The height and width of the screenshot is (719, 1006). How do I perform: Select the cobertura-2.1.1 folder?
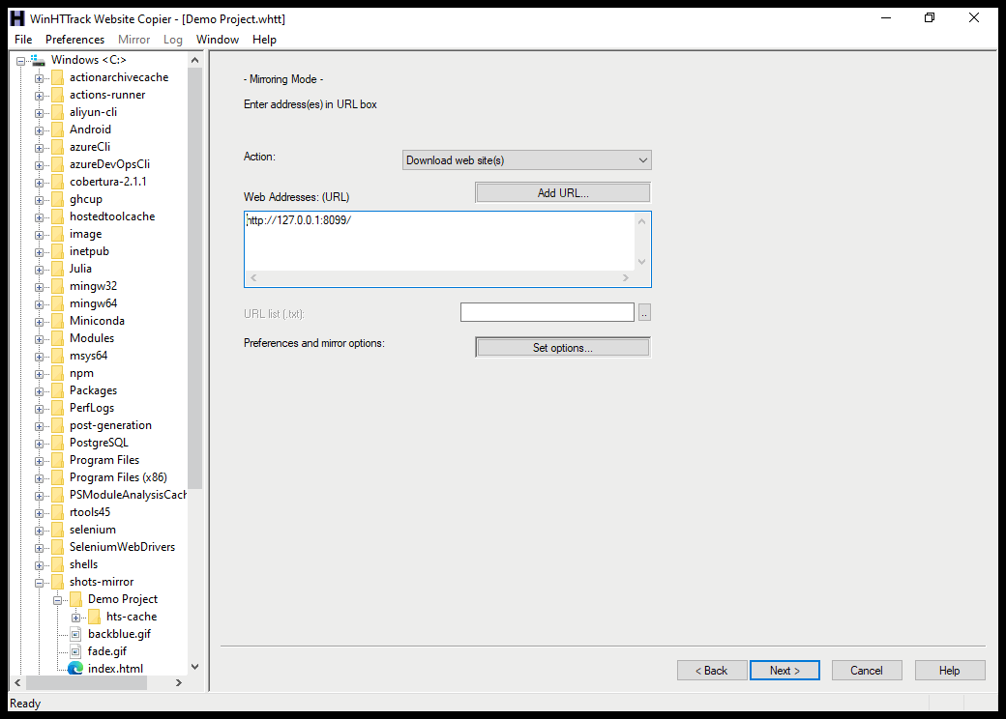pos(107,182)
